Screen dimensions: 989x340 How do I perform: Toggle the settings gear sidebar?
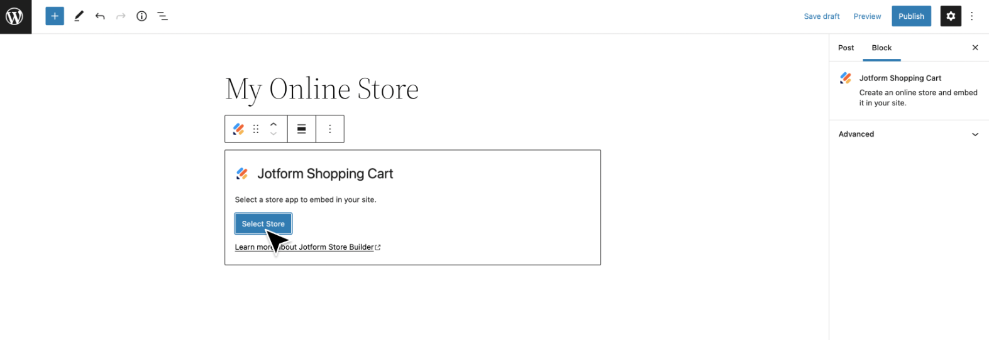pos(950,16)
